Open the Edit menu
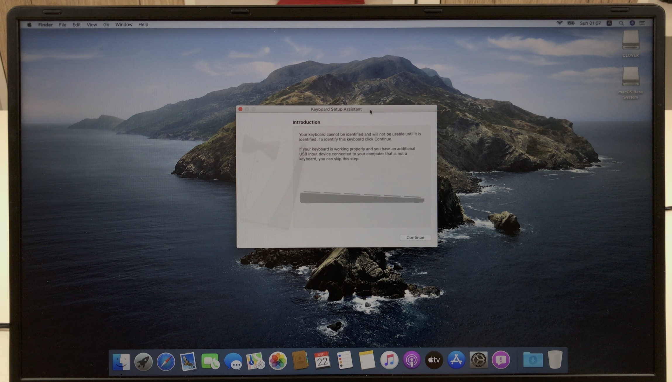The image size is (672, 382). (x=76, y=25)
